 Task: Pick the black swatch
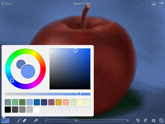click(8, 110)
